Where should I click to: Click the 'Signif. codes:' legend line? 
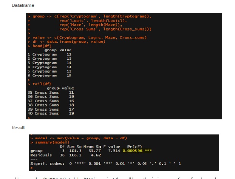[x=106, y=164]
